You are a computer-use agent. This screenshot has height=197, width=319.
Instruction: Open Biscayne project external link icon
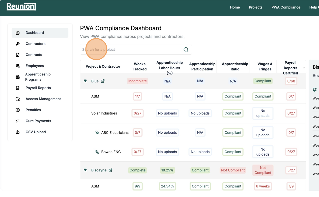click(x=110, y=170)
